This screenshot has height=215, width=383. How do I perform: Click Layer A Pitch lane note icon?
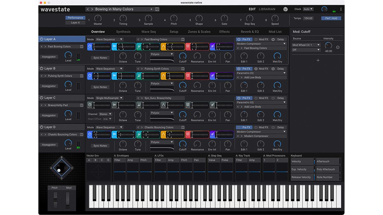[139, 47]
